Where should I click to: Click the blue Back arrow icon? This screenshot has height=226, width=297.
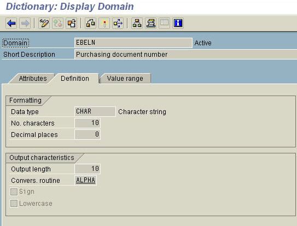(11, 23)
